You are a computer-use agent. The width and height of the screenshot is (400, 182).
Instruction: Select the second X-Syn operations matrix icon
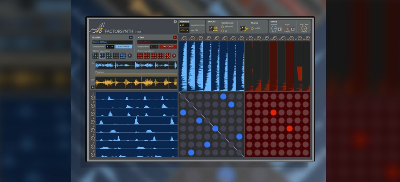coord(147,56)
